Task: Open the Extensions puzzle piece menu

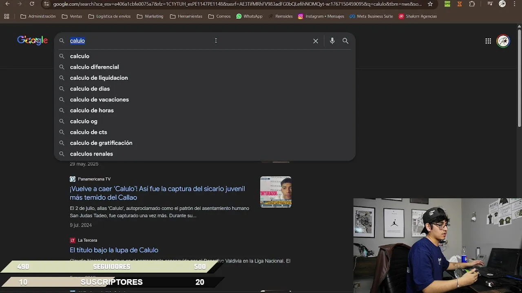Action: (x=472, y=4)
